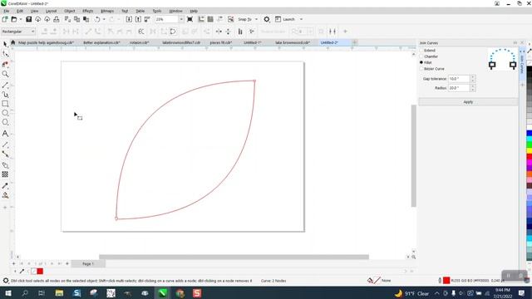Collapse the Join Curves docker
The image size is (532, 299).
(515, 42)
